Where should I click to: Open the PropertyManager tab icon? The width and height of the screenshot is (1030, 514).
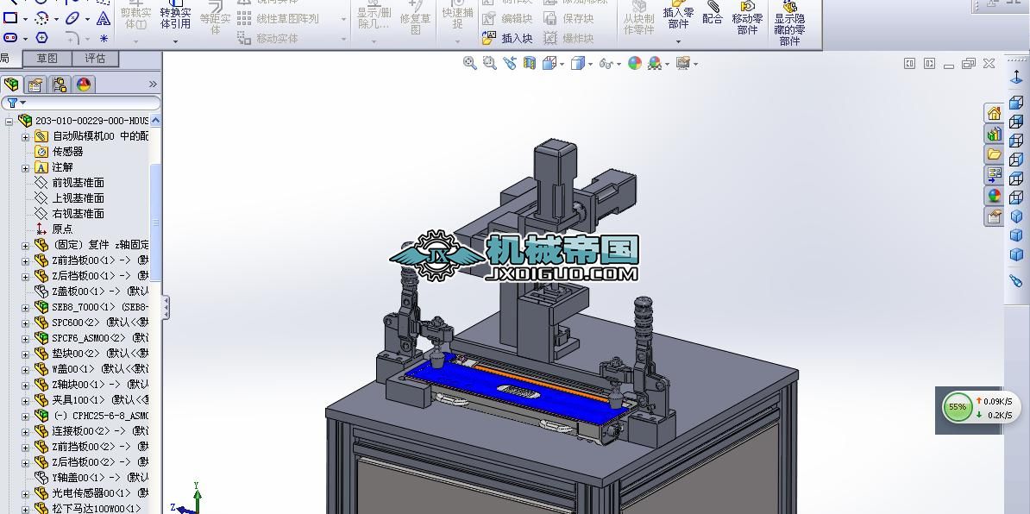35,84
